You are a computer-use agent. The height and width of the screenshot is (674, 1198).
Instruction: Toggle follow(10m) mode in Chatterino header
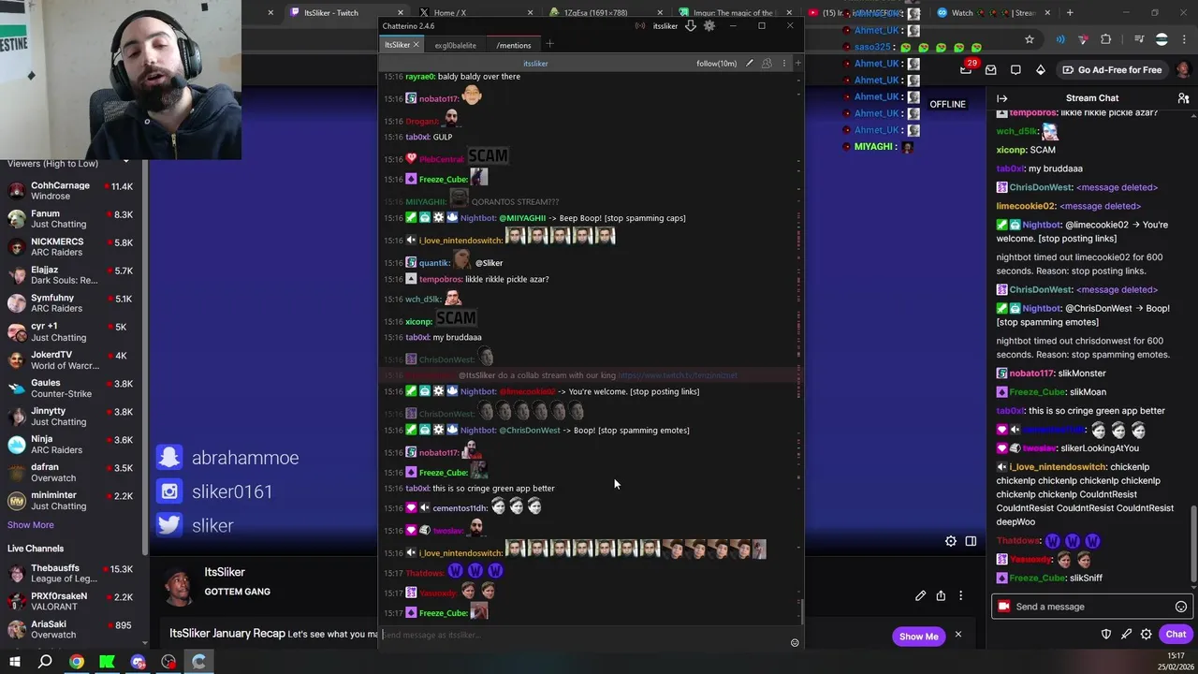tap(716, 64)
